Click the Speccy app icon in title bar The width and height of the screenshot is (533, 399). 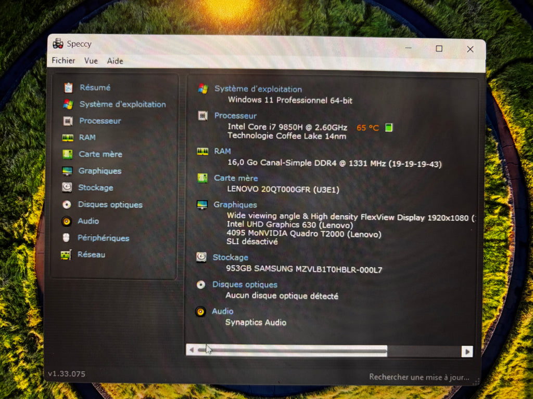pos(58,44)
